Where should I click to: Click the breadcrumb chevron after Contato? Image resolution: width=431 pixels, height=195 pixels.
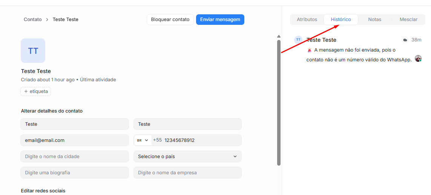click(x=47, y=20)
